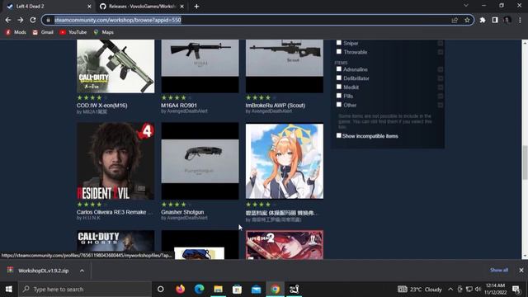Open Chrome three-dot menu
Image resolution: width=528 pixels, height=297 pixels.
(x=520, y=20)
